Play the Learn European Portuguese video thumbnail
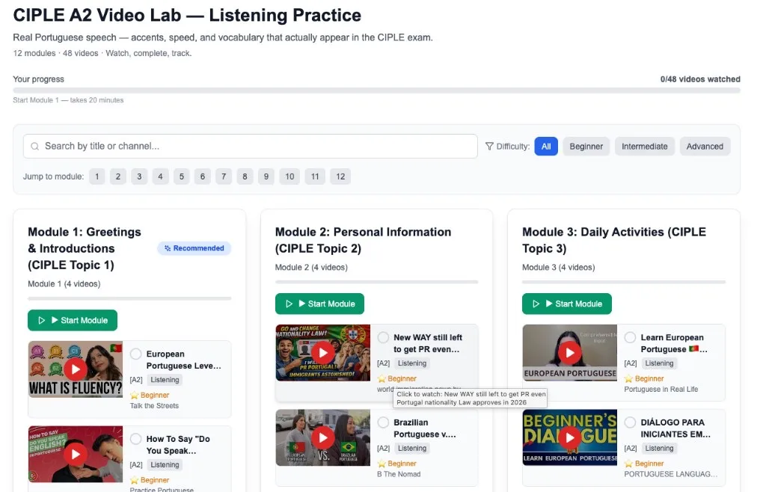The image size is (766, 492). click(x=569, y=352)
